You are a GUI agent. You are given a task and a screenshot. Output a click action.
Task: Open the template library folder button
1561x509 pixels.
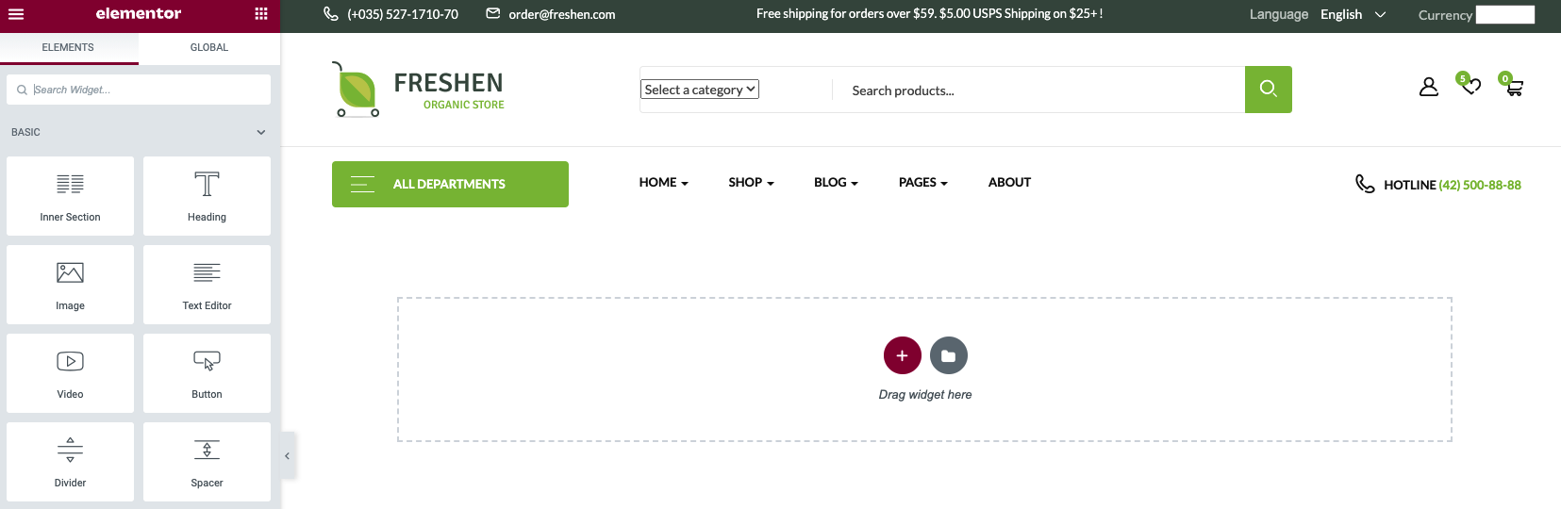[x=948, y=355]
